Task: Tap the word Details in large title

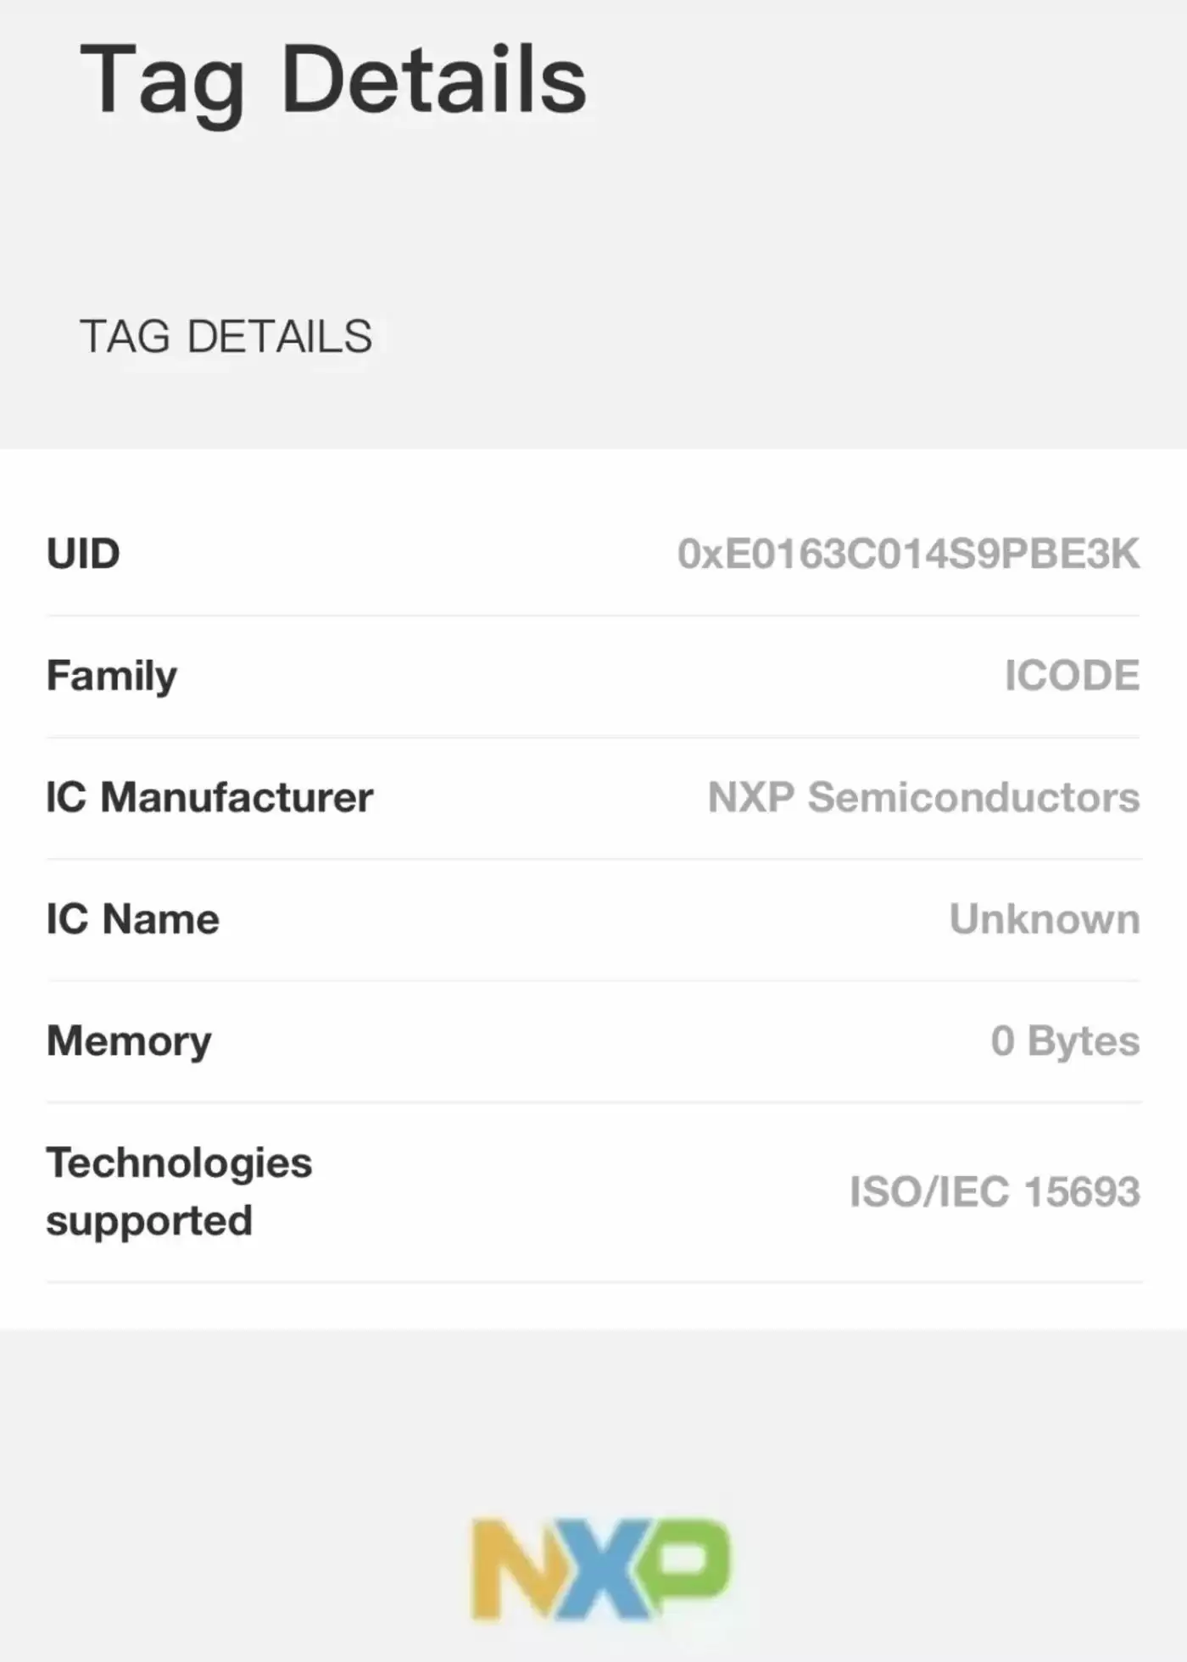Action: pos(433,80)
